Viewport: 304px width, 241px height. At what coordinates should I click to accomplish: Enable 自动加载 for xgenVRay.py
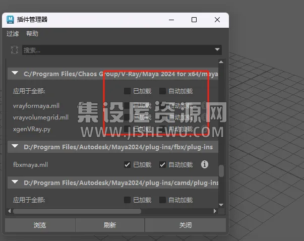[162, 129]
